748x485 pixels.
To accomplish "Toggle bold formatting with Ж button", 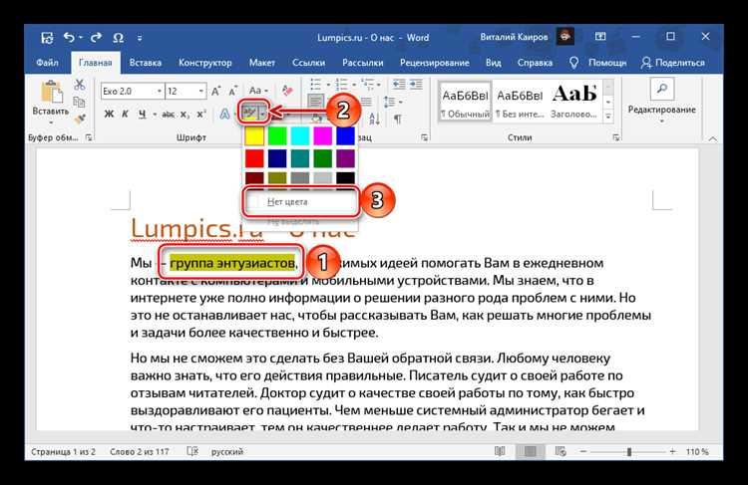I will tap(110, 114).
